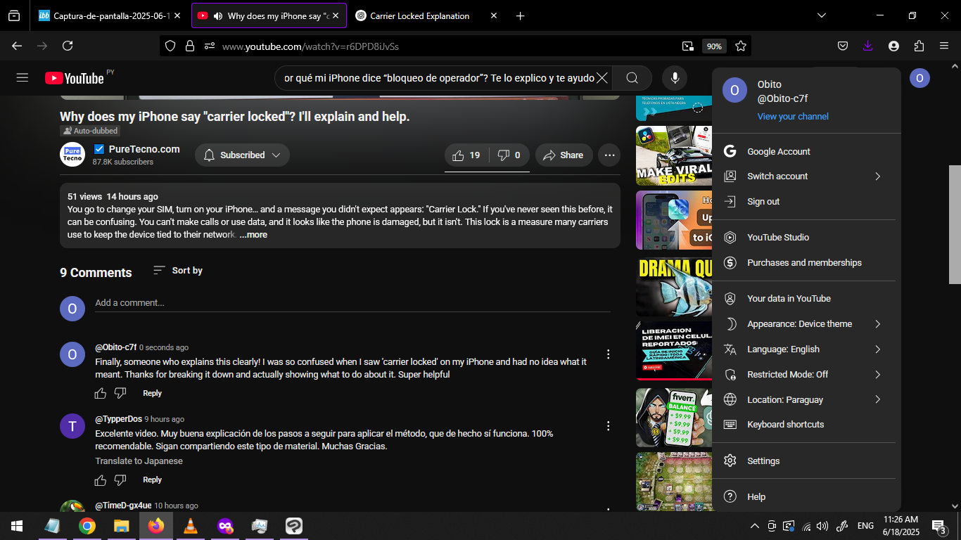The height and width of the screenshot is (540, 961).
Task: Clear the YouTube search box text
Action: (x=602, y=78)
